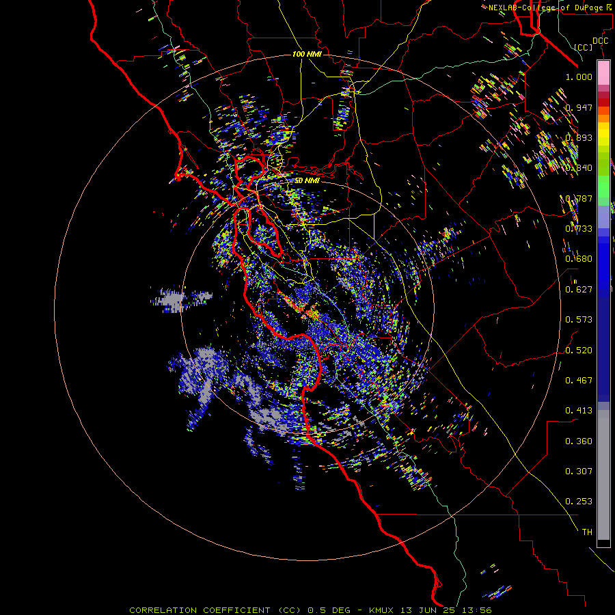Click the 50 NMI range ring label
Screen dimensions: 615x615
[x=307, y=181]
